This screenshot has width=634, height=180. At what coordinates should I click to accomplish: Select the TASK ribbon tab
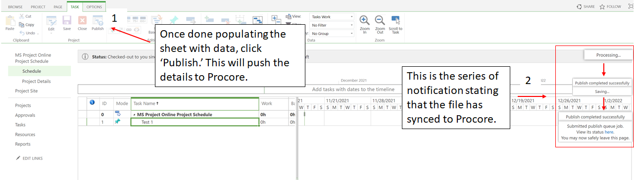click(x=74, y=7)
